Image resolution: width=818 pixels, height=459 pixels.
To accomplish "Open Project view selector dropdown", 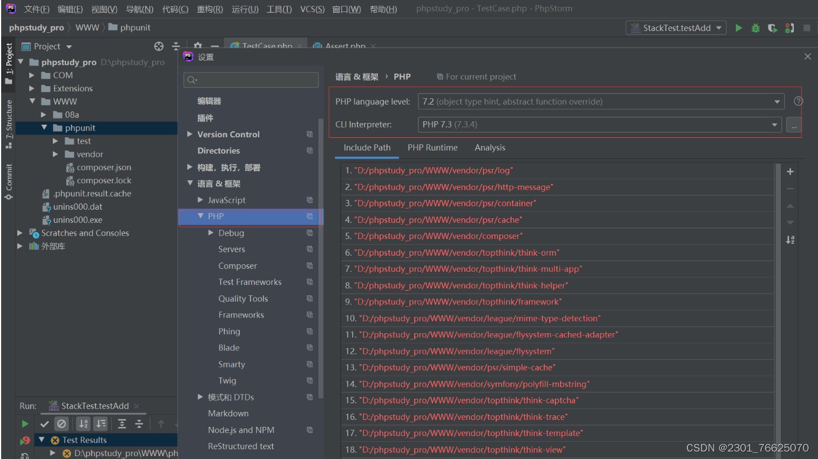I will tap(70, 47).
